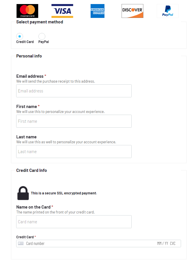Select the Credit Card payment option

(x=20, y=36)
